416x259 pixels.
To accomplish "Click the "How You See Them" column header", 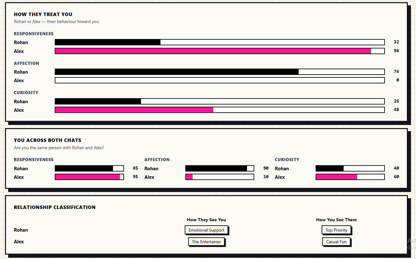I will [x=336, y=220].
